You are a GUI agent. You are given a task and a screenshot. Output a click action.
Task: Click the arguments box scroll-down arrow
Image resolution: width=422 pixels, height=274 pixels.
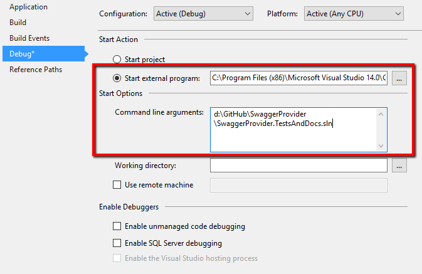[381, 145]
